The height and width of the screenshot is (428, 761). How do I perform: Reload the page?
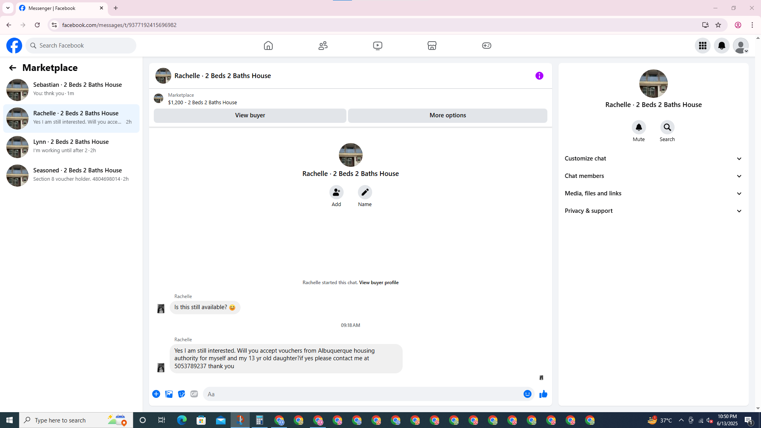pos(37,25)
